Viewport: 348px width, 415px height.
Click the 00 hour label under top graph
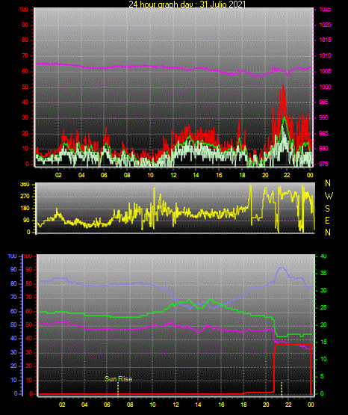point(310,175)
